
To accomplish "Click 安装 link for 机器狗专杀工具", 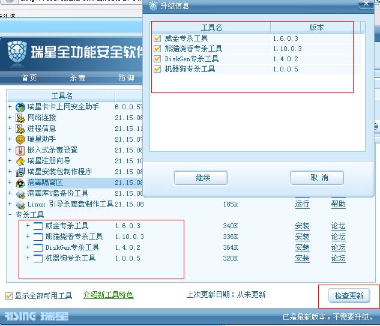I will pyautogui.click(x=302, y=258).
